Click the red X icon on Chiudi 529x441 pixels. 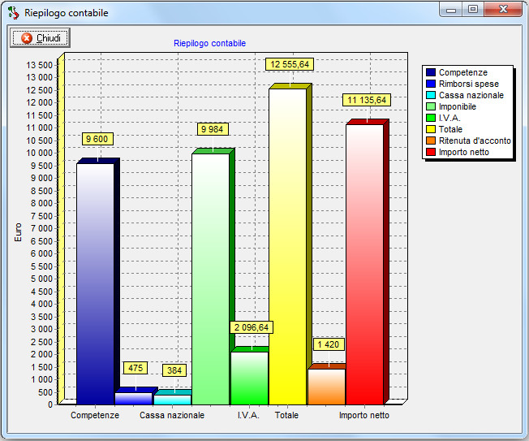click(27, 38)
